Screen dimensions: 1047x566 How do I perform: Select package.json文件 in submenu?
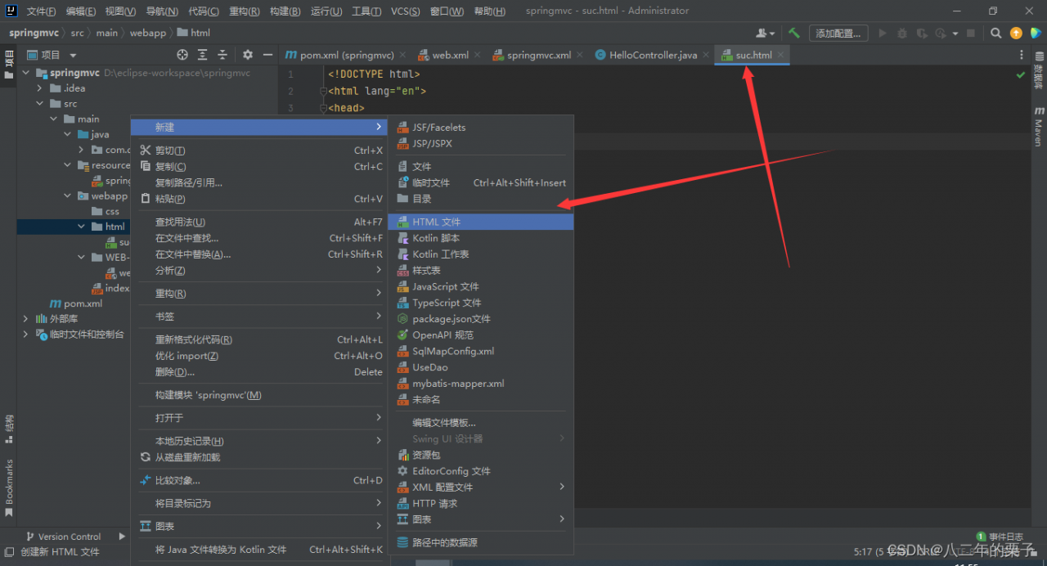pos(481,319)
